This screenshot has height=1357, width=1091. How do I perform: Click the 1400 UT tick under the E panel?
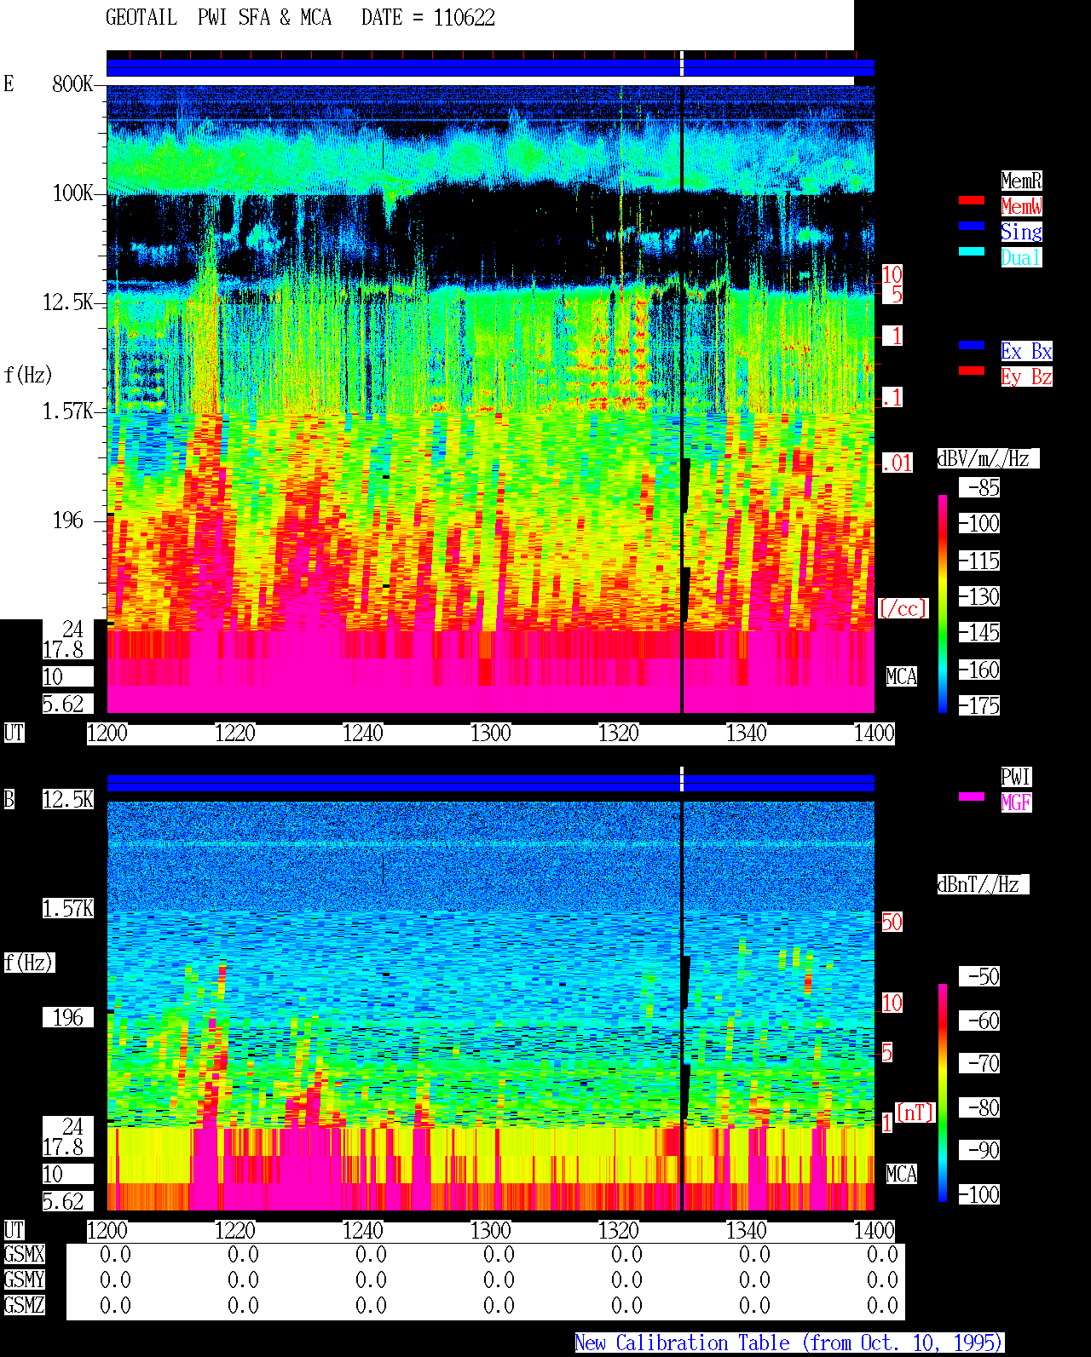coord(875,733)
